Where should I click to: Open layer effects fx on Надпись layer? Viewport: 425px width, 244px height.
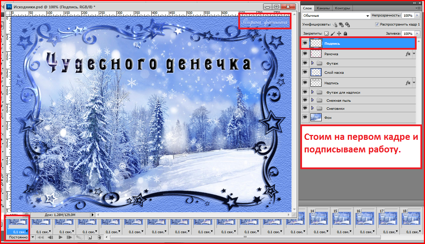[x=408, y=83]
